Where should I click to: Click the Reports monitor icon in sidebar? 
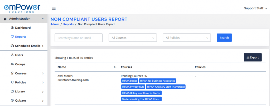pyautogui.click(x=12, y=37)
